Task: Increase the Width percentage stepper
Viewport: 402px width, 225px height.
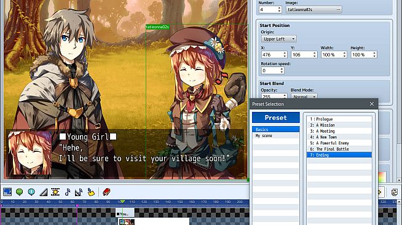Action: coord(345,53)
